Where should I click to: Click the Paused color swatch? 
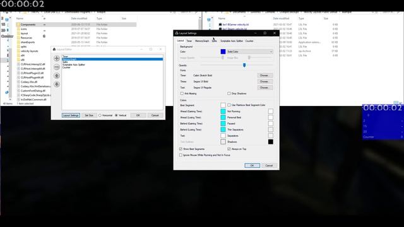271,124
